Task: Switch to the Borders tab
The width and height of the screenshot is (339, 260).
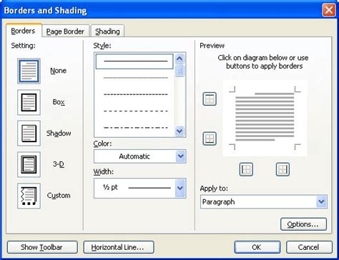Action: click(x=24, y=31)
